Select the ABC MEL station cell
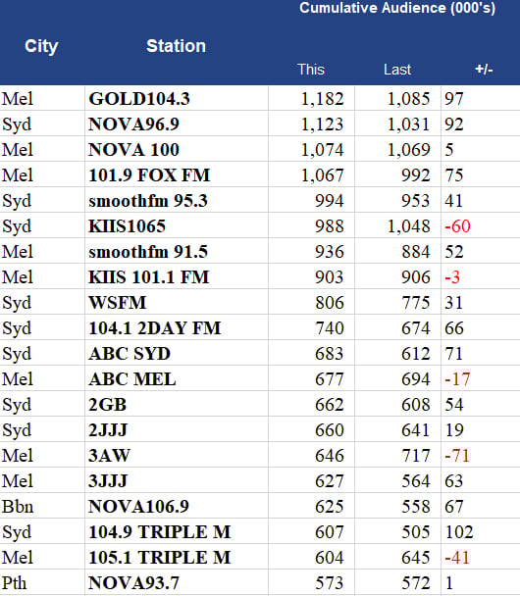This screenshot has height=596, width=520. tap(177, 379)
